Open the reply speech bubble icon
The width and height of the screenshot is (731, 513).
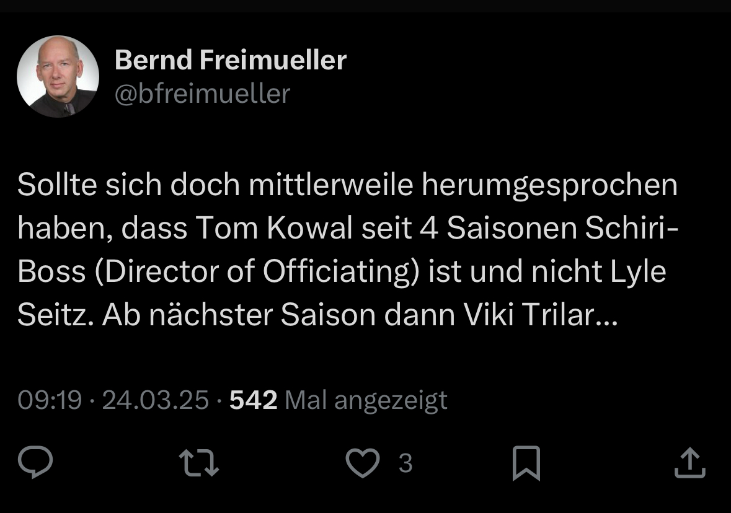(x=35, y=463)
